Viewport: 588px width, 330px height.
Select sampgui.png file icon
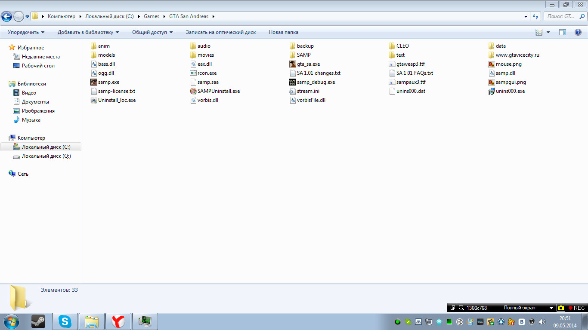(492, 82)
